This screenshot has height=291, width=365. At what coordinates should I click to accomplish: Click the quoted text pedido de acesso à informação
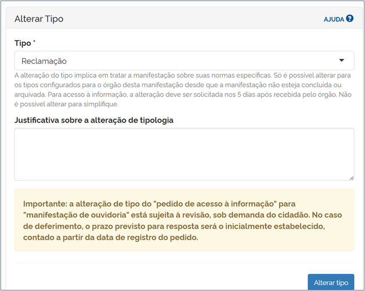click(223, 204)
